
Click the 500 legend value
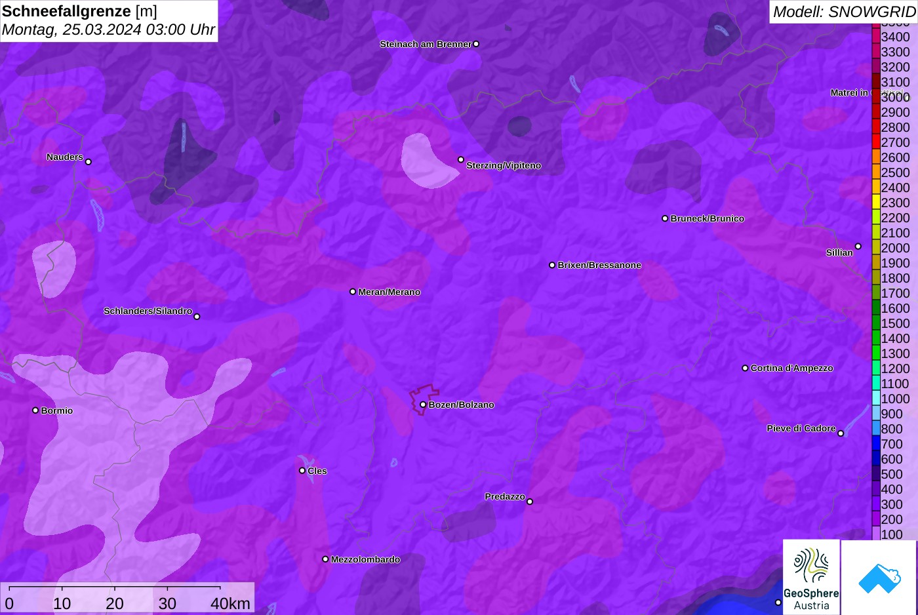pyautogui.click(x=892, y=474)
